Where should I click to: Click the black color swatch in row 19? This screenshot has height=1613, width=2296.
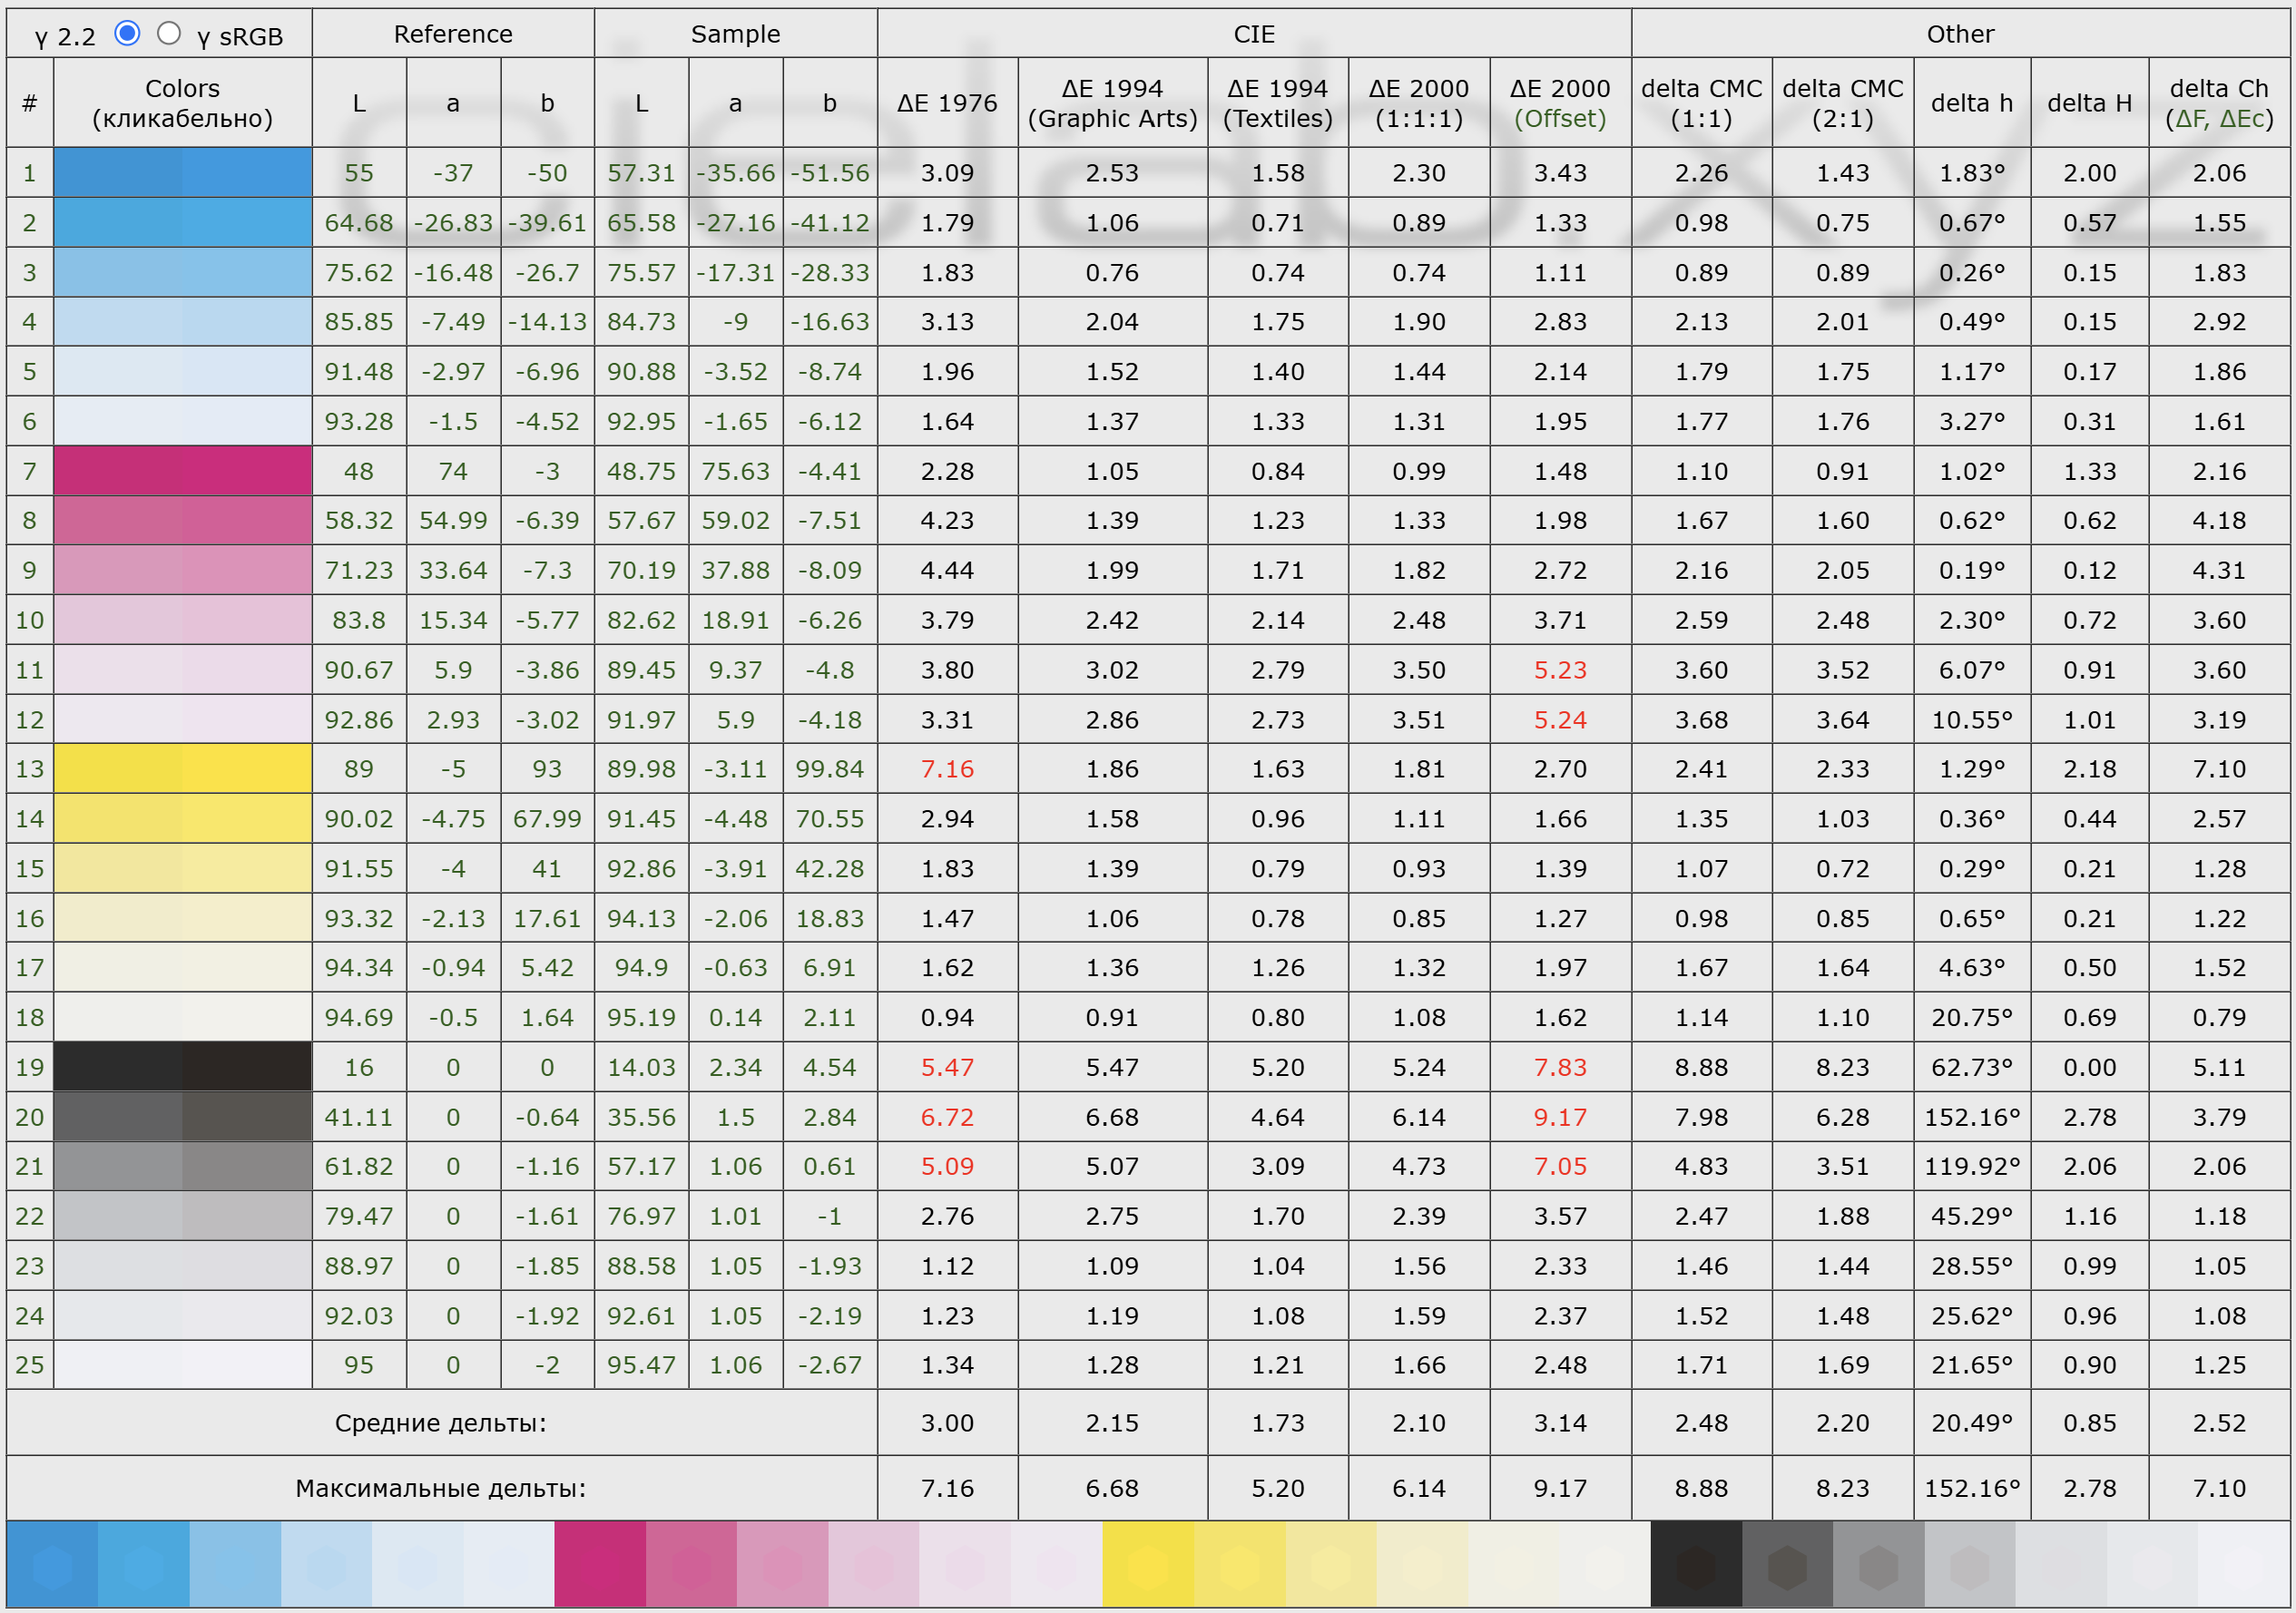(x=182, y=1066)
